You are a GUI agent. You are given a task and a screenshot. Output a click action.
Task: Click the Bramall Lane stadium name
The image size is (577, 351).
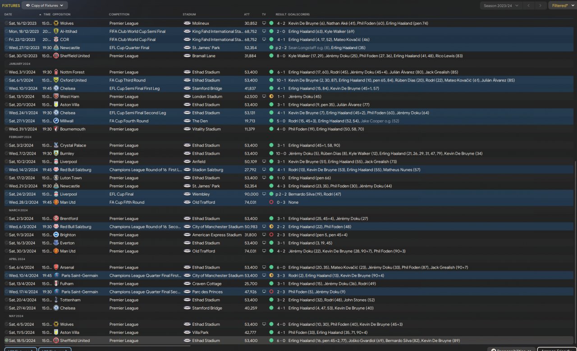[x=204, y=56]
